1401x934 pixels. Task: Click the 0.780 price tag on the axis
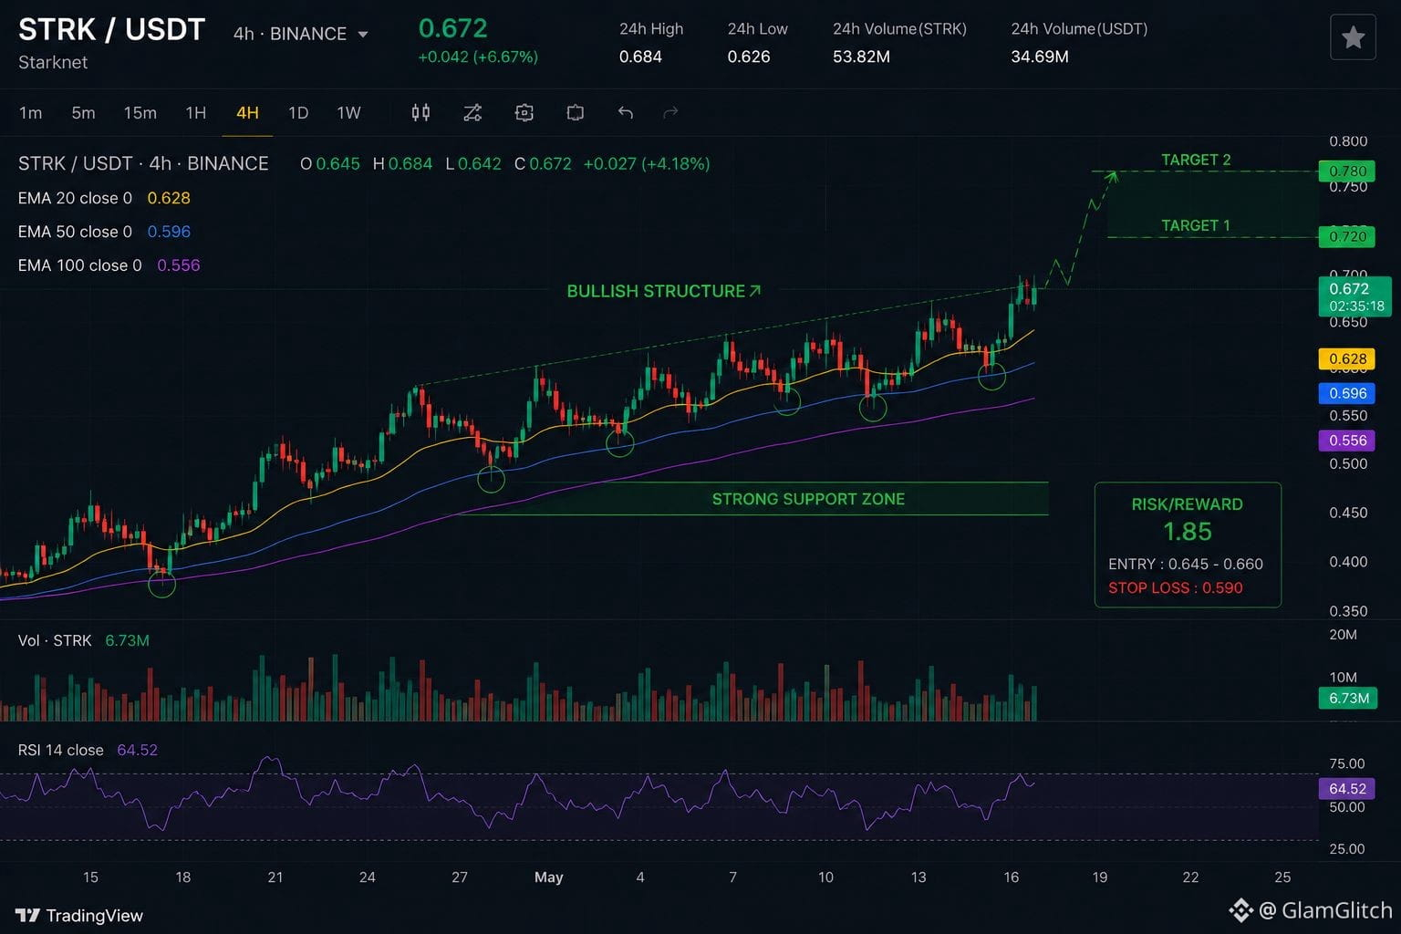(1347, 171)
